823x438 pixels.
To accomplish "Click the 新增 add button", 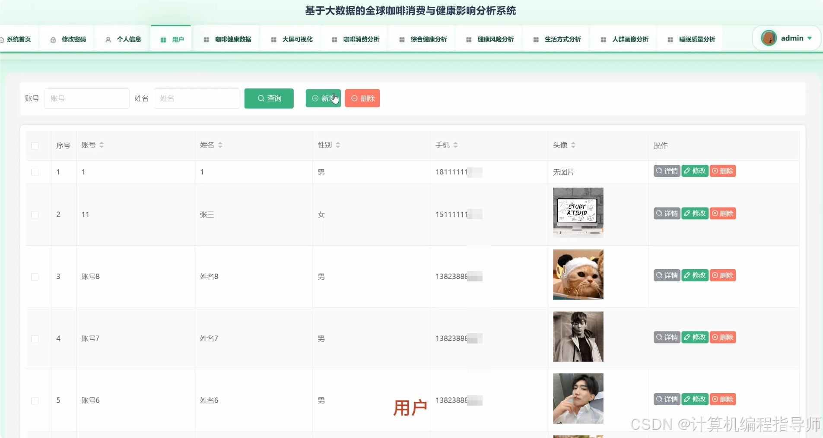I will point(323,98).
